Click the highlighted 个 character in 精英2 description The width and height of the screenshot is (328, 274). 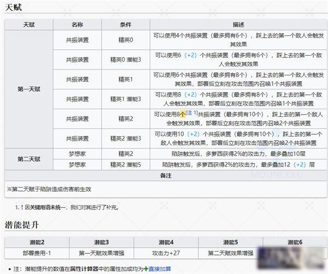[x=183, y=114]
